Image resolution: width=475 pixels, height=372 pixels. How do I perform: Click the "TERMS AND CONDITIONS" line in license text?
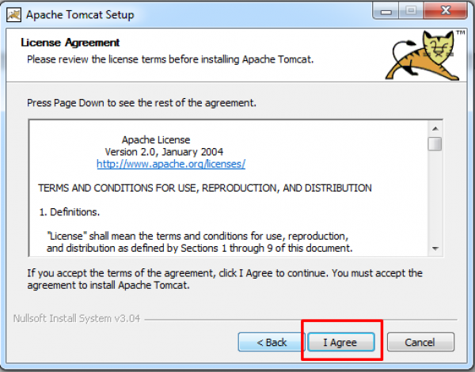[205, 188]
